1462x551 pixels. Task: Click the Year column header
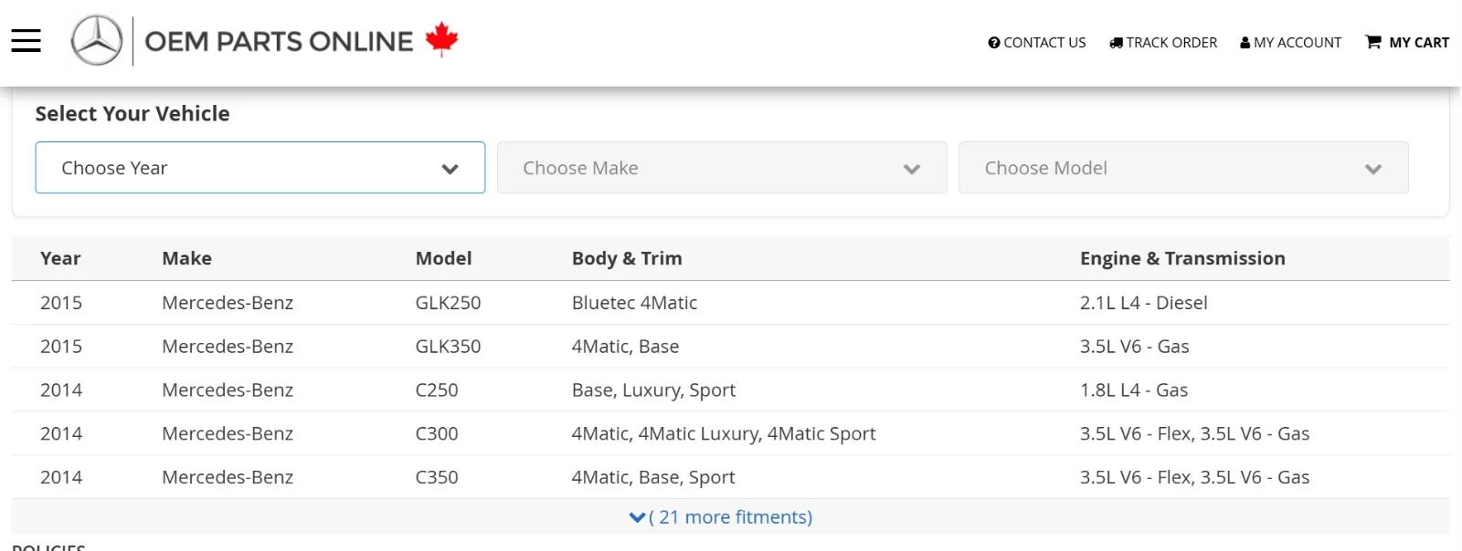click(60, 258)
